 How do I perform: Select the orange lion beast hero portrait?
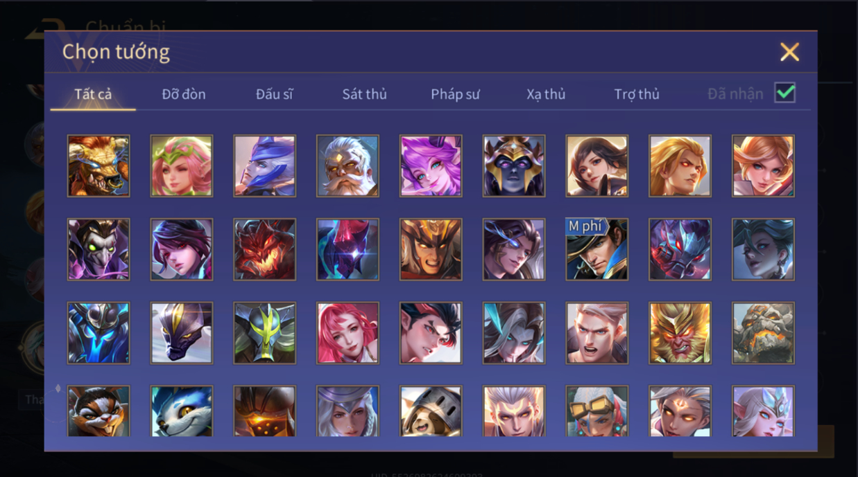(98, 166)
